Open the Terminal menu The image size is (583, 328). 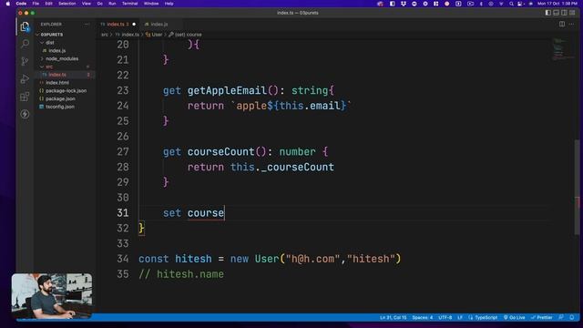129,4
